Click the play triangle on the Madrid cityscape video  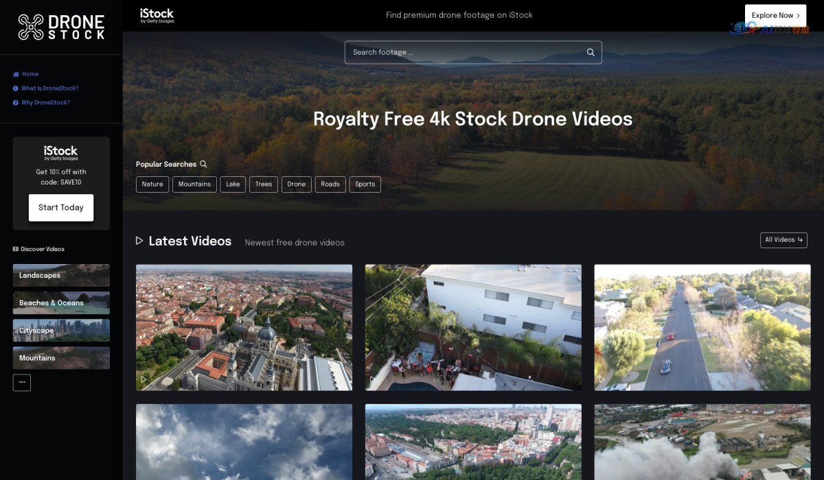[144, 379]
